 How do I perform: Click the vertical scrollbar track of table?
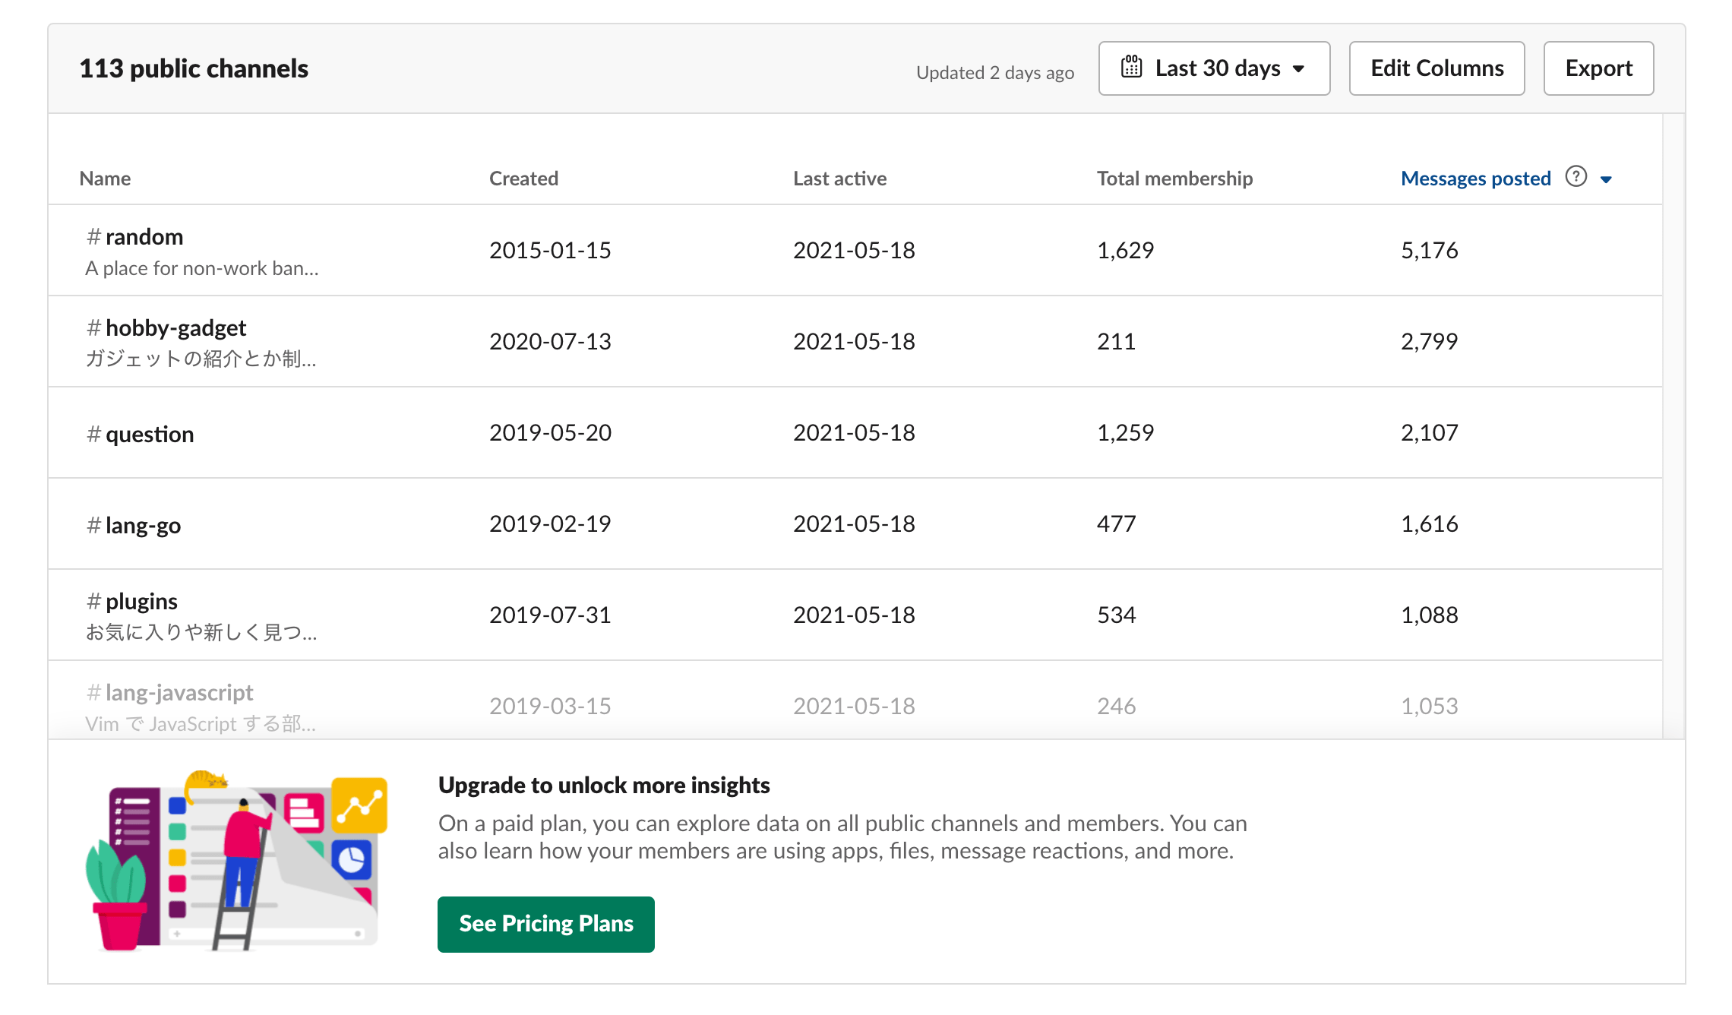pos(1674,425)
